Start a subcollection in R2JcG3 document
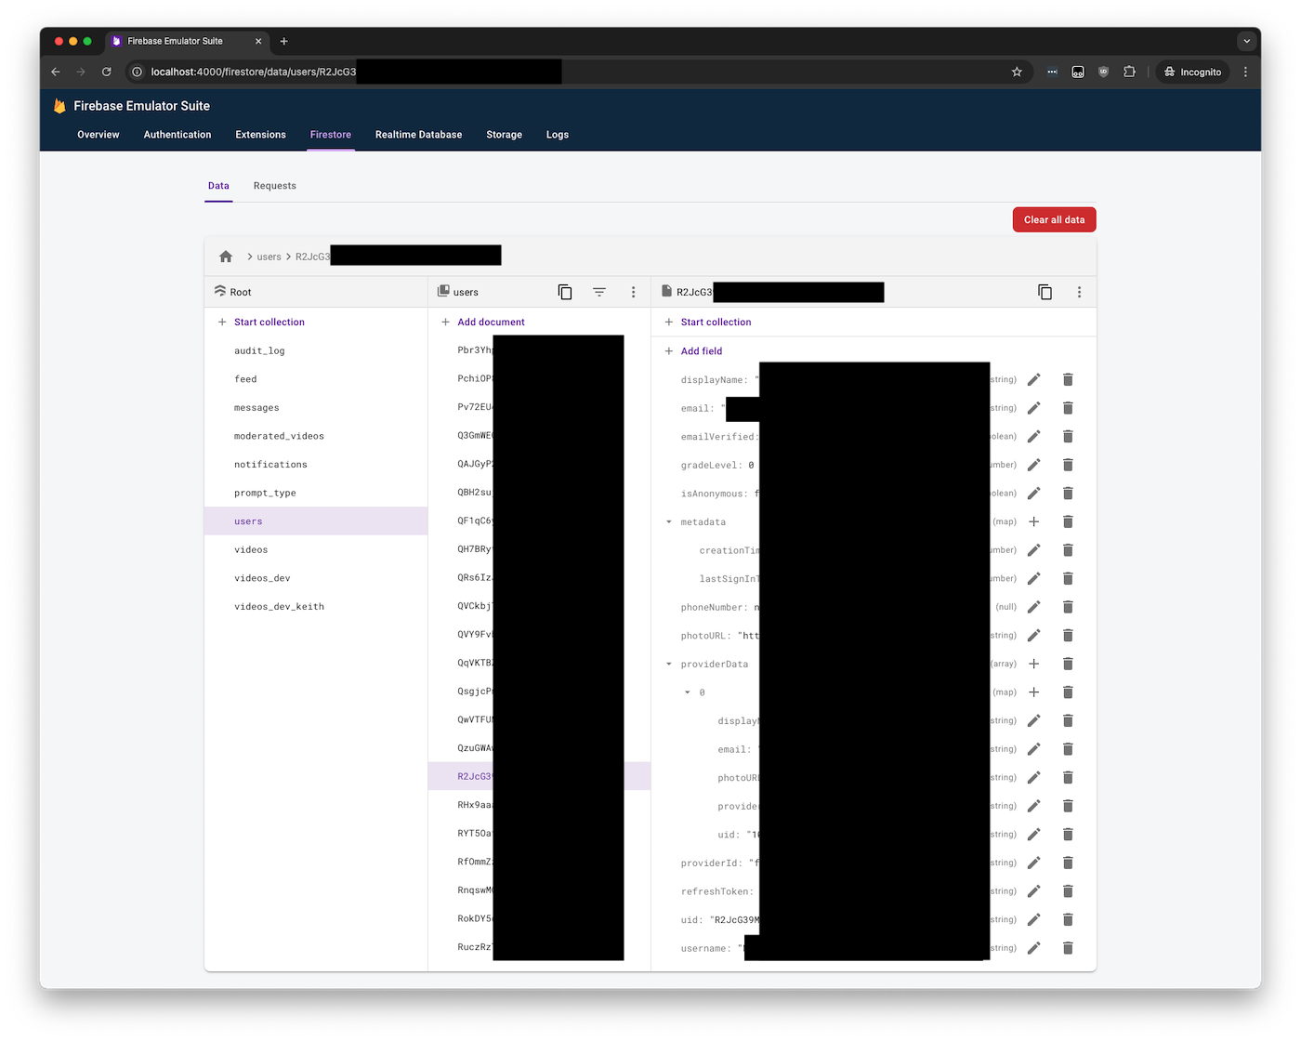The width and height of the screenshot is (1301, 1041). 716,322
